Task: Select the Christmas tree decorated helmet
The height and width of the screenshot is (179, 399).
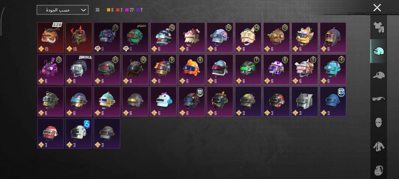Action: pyautogui.click(x=220, y=101)
